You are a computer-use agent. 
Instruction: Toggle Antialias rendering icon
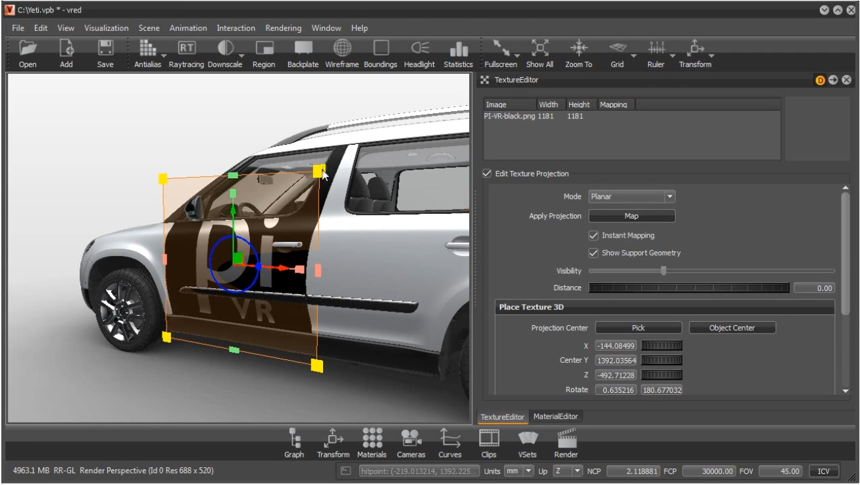click(x=149, y=49)
